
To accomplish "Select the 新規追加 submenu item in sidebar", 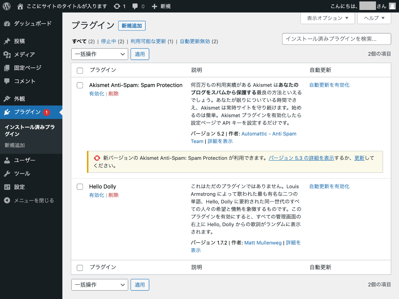I will [15, 145].
